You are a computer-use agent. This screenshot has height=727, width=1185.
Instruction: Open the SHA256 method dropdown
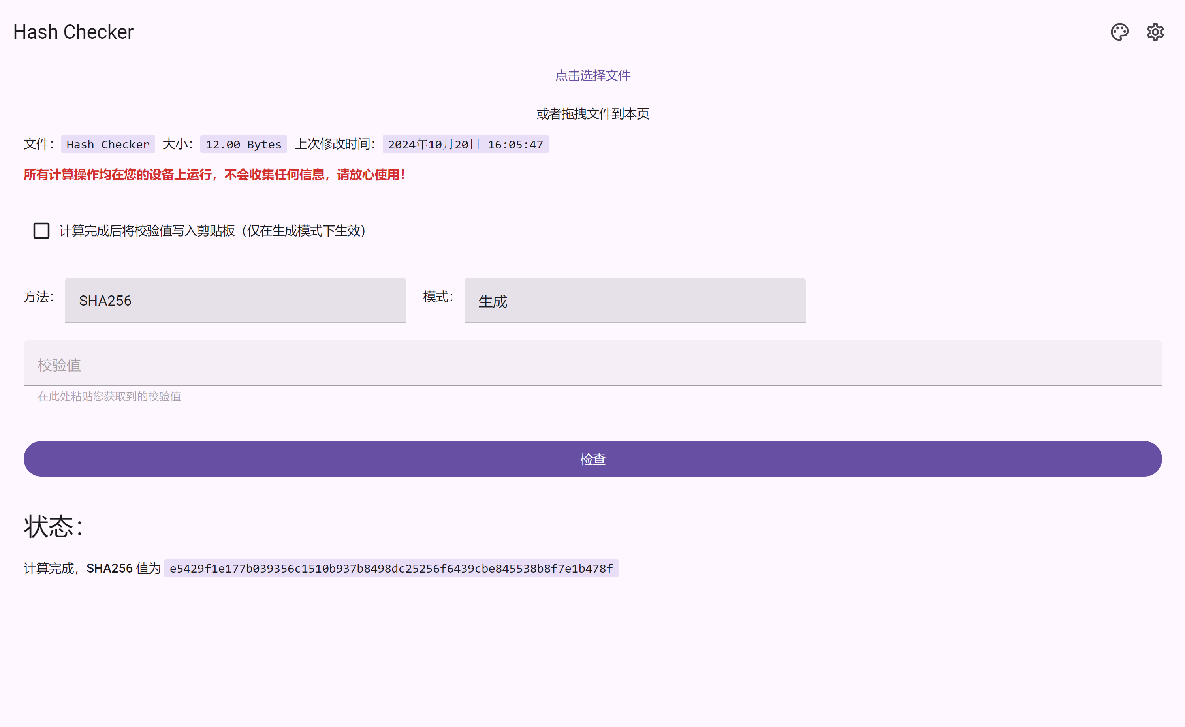[235, 301]
